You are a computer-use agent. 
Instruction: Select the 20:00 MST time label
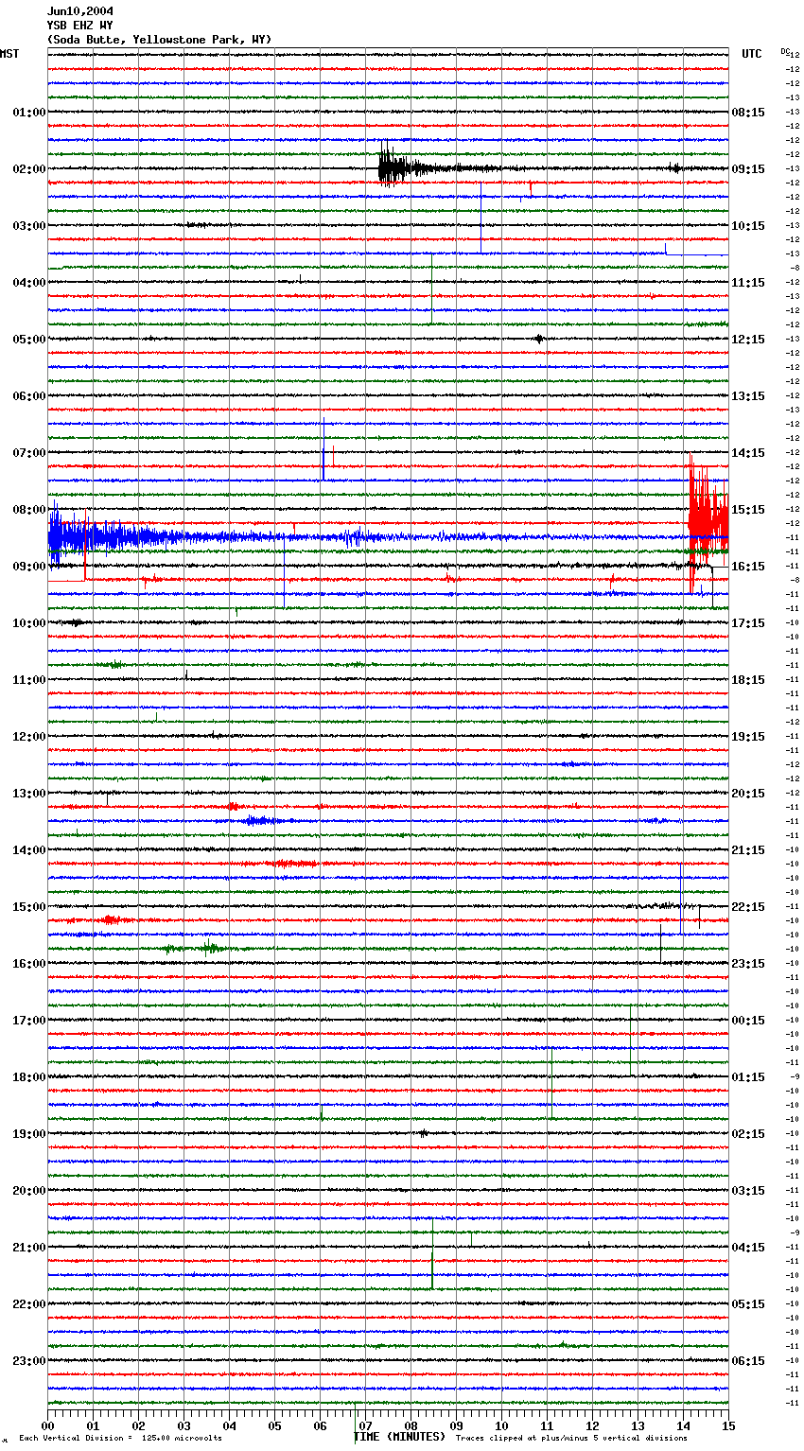point(29,1191)
